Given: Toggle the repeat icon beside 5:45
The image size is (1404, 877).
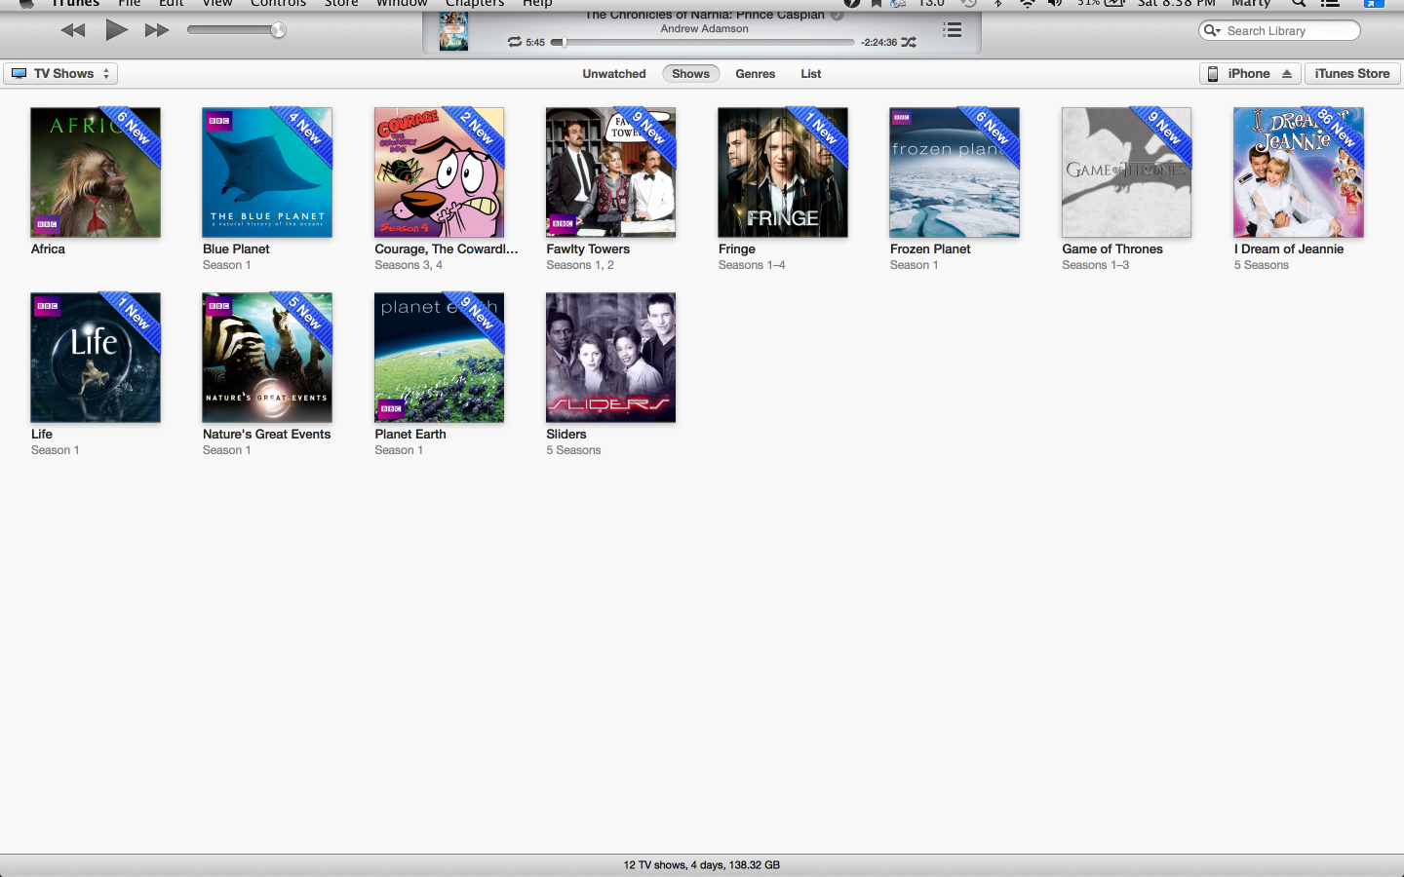Looking at the screenshot, I should coord(515,42).
